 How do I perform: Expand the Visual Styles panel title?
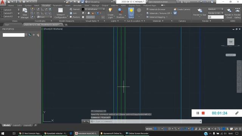pyautogui.click(x=92, y=21)
